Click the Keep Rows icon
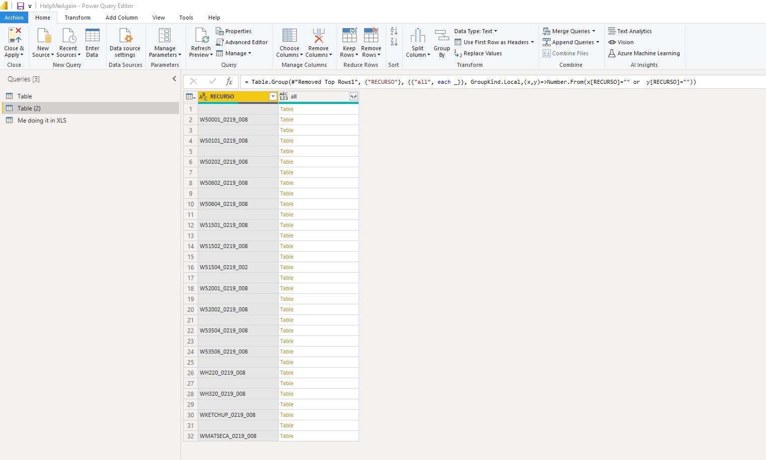The width and height of the screenshot is (766, 460). click(349, 36)
